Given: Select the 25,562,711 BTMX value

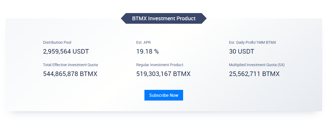Looking at the screenshot, I should click(254, 74).
